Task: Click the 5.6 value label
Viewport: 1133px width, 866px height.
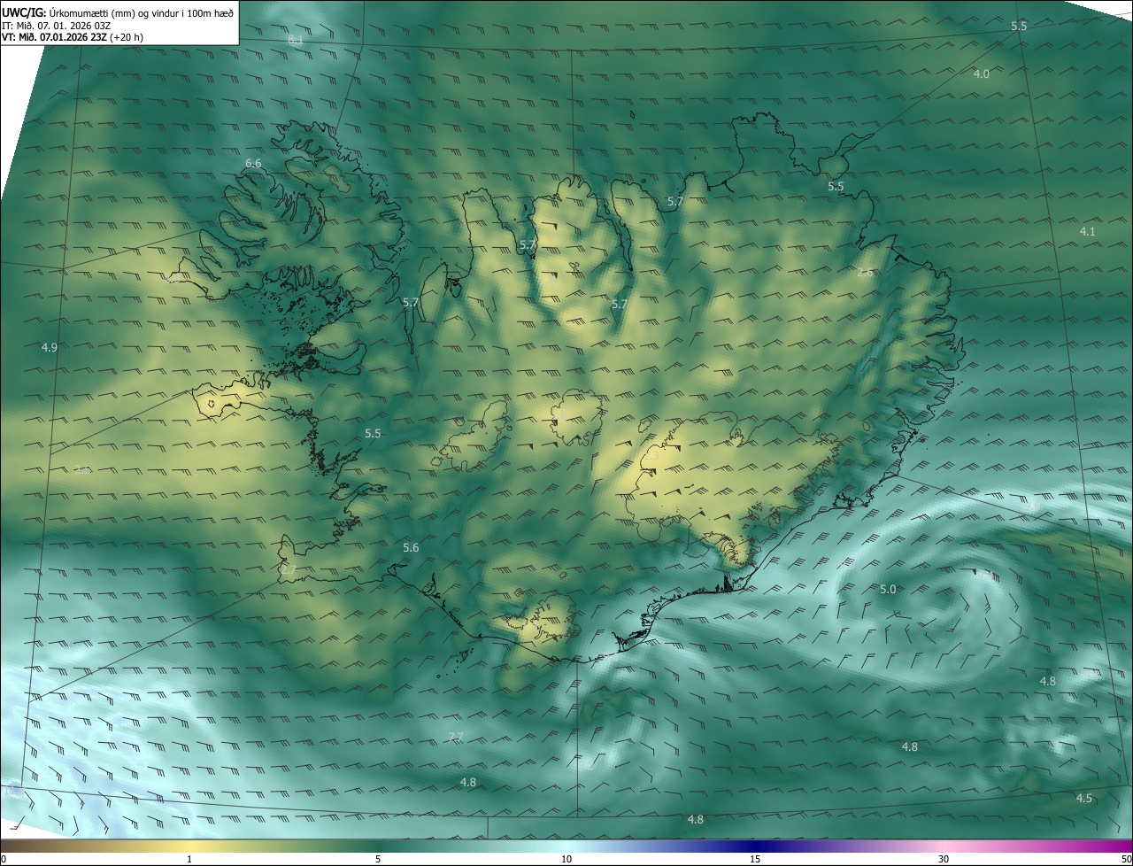Action: (411, 548)
